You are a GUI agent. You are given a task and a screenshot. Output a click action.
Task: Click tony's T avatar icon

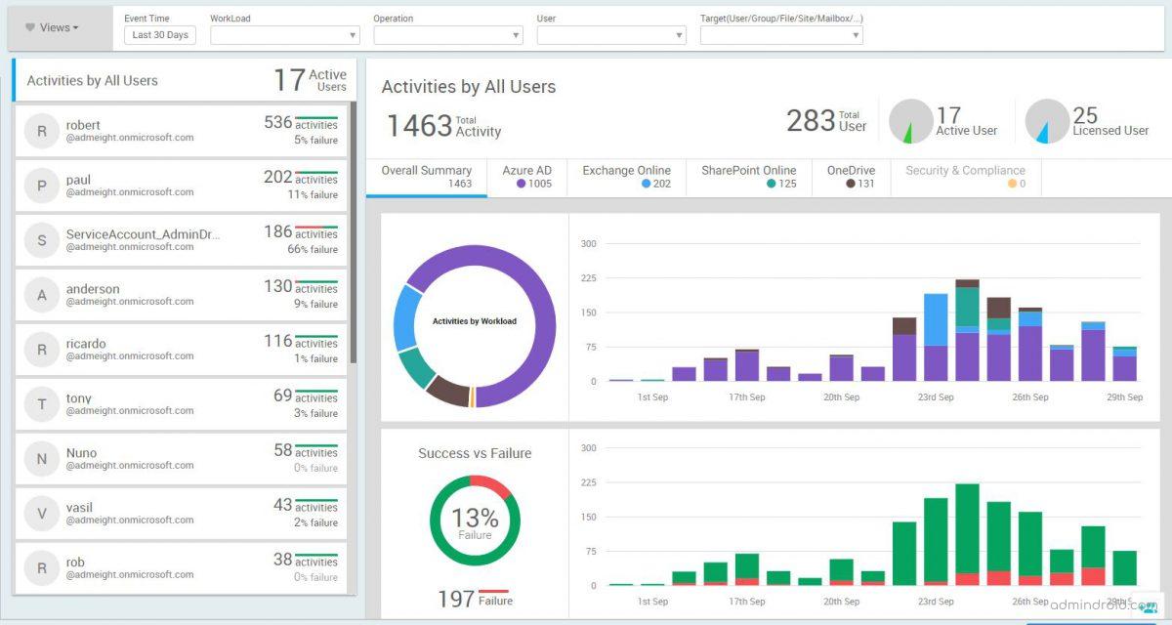pos(41,404)
